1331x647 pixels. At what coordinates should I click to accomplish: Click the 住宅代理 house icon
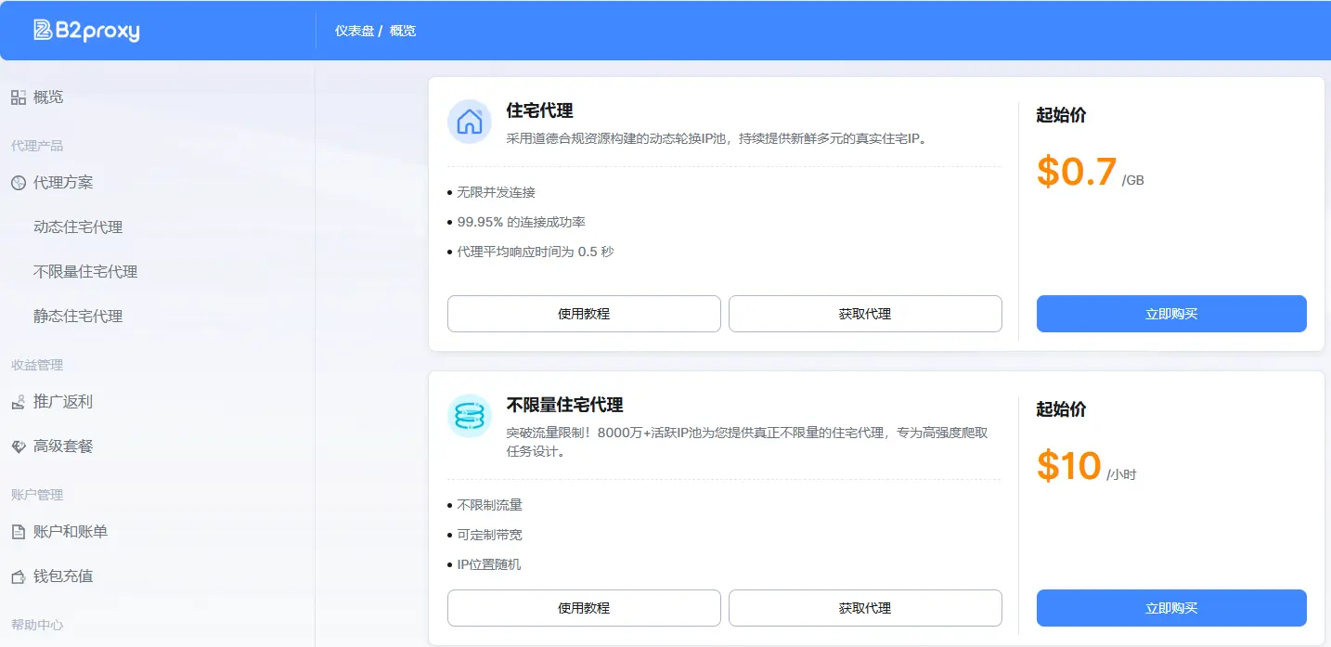pos(470,122)
